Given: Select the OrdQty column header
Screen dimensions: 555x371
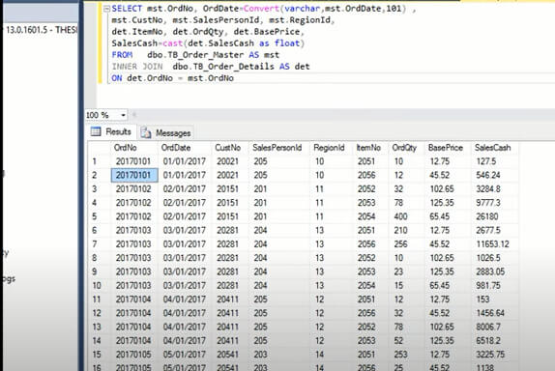Looking at the screenshot, I should (x=406, y=148).
